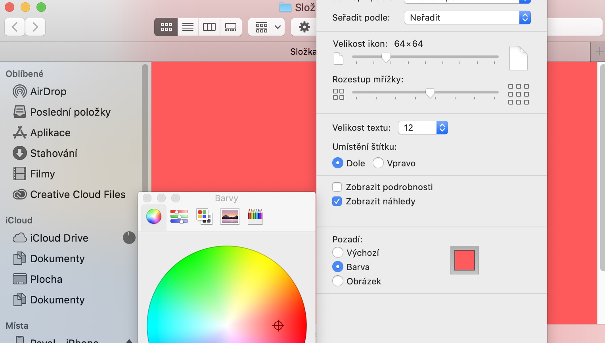Select the pencils picker mode
The width and height of the screenshot is (605, 343).
click(x=255, y=216)
